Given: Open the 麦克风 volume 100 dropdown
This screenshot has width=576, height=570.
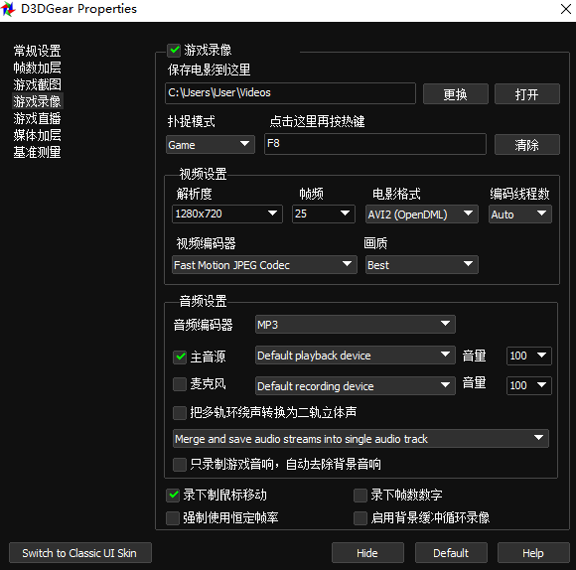Looking at the screenshot, I should [528, 385].
